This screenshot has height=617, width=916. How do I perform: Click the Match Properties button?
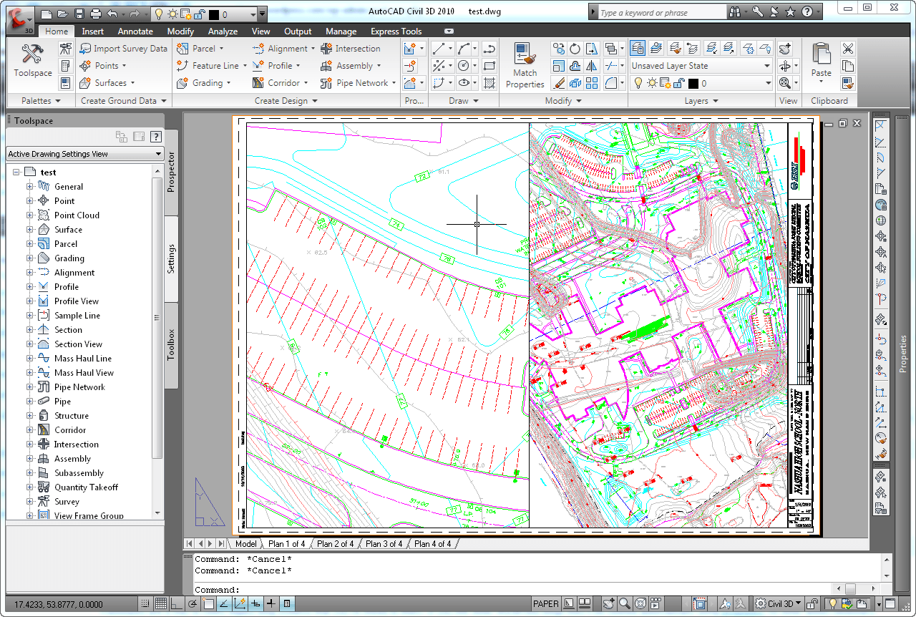click(525, 66)
